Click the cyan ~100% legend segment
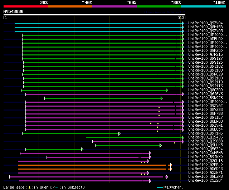Viewport: 229px width, 190px height. pos(204,6)
